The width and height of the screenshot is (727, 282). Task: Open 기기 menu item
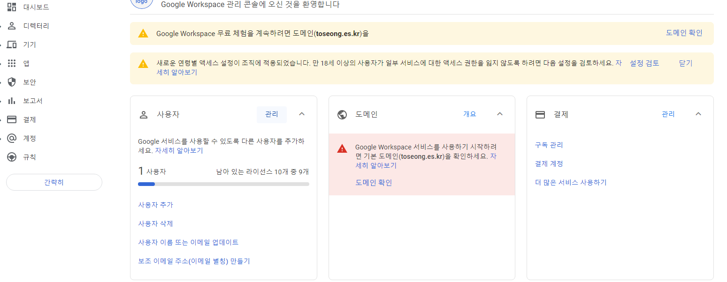click(x=30, y=45)
